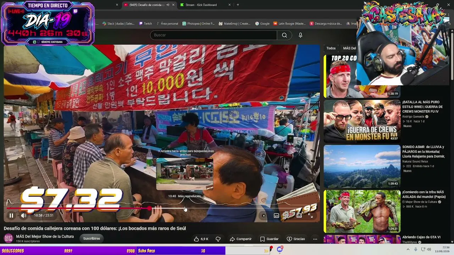Open the system volume tray icon

[x=430, y=249]
